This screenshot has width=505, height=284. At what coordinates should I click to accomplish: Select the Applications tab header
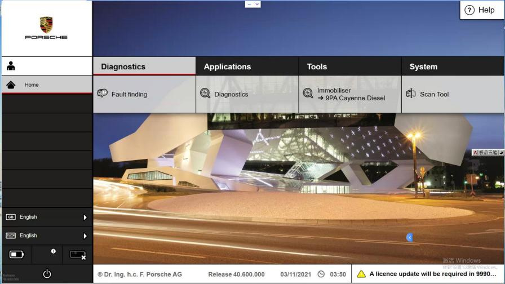227,66
